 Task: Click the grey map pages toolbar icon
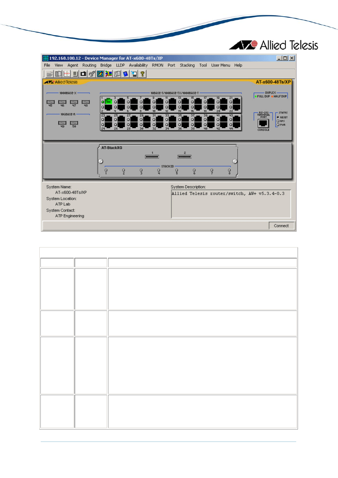tap(117, 74)
